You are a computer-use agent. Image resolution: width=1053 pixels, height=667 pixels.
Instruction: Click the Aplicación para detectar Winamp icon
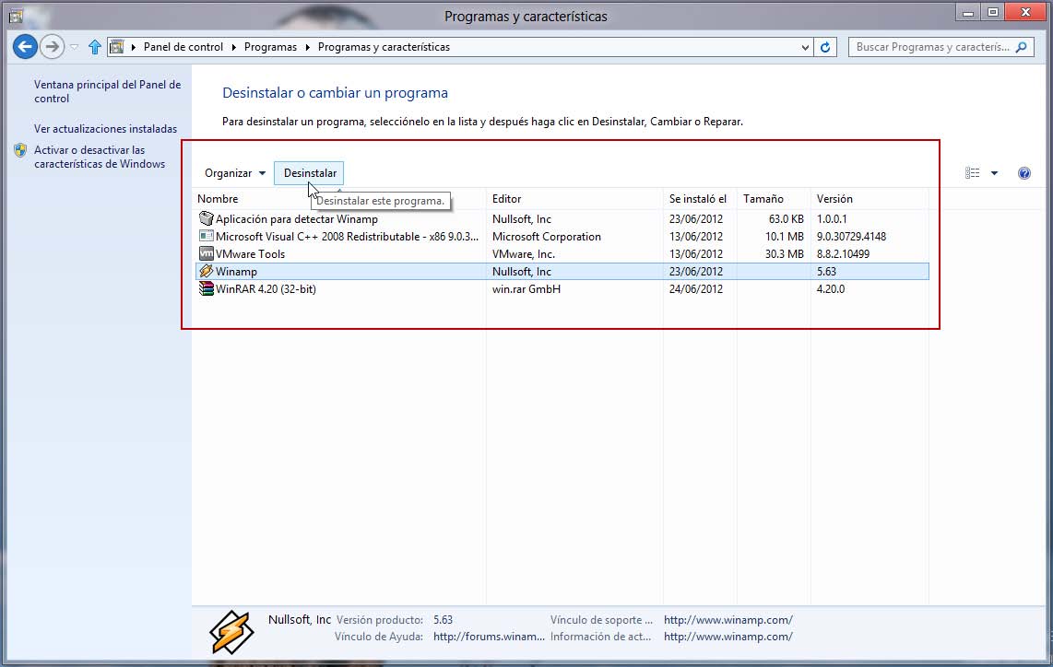tap(207, 219)
